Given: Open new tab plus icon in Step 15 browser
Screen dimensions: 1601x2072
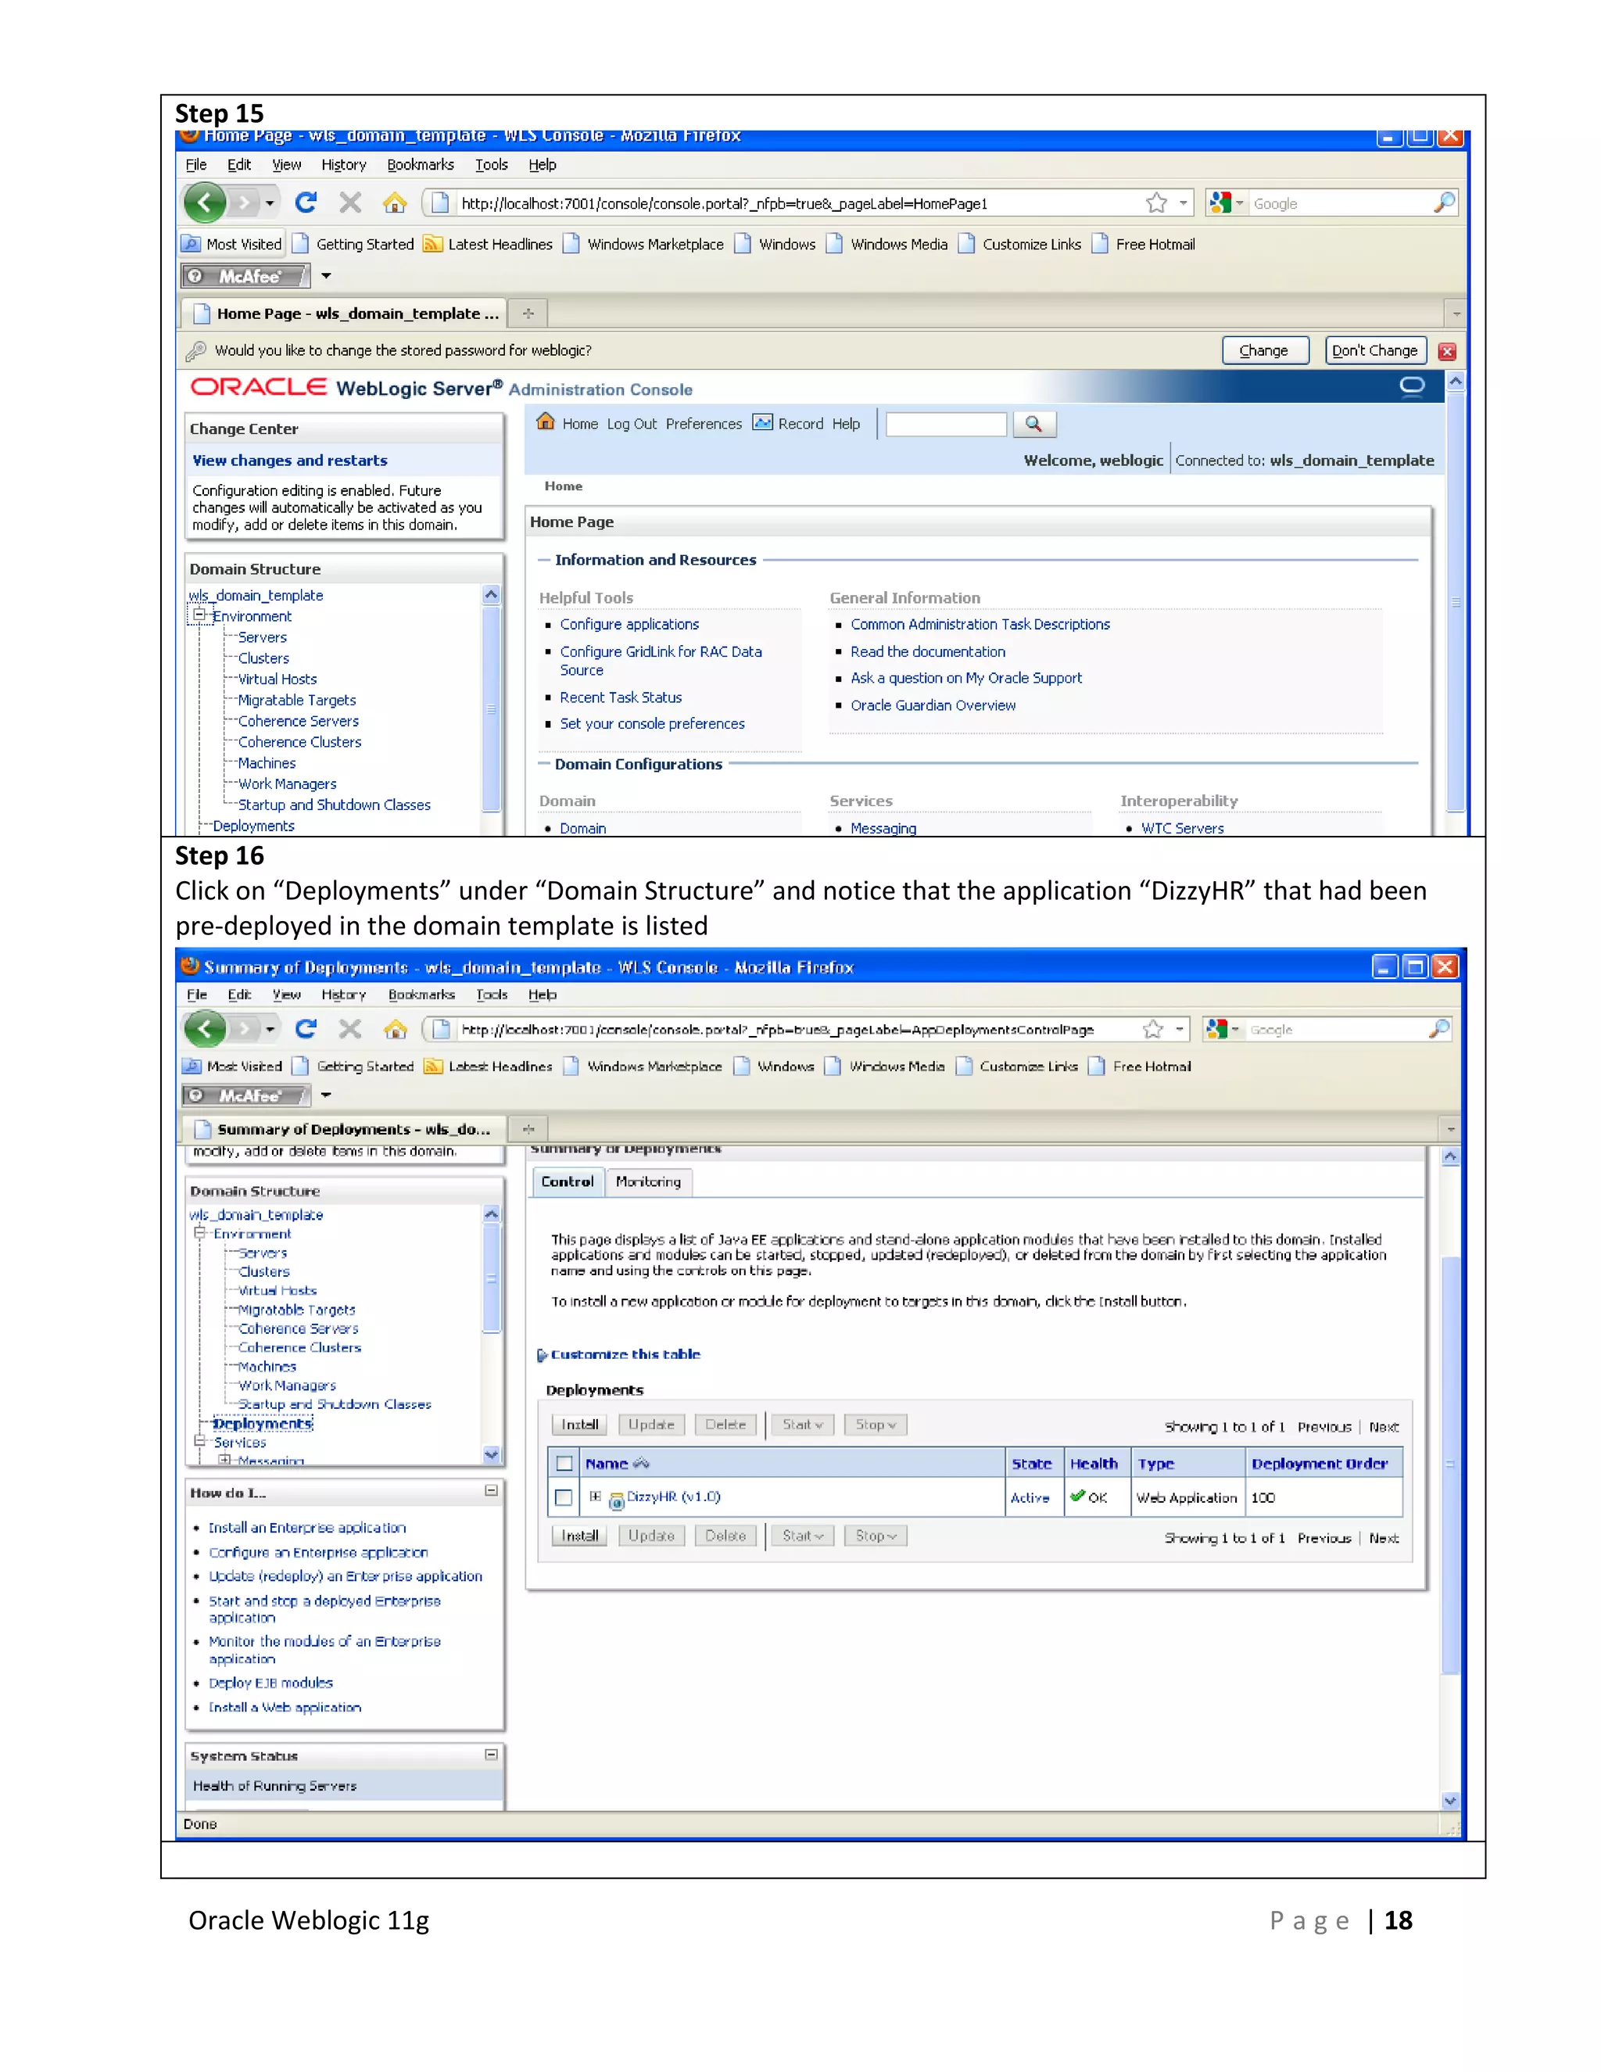Looking at the screenshot, I should [528, 313].
